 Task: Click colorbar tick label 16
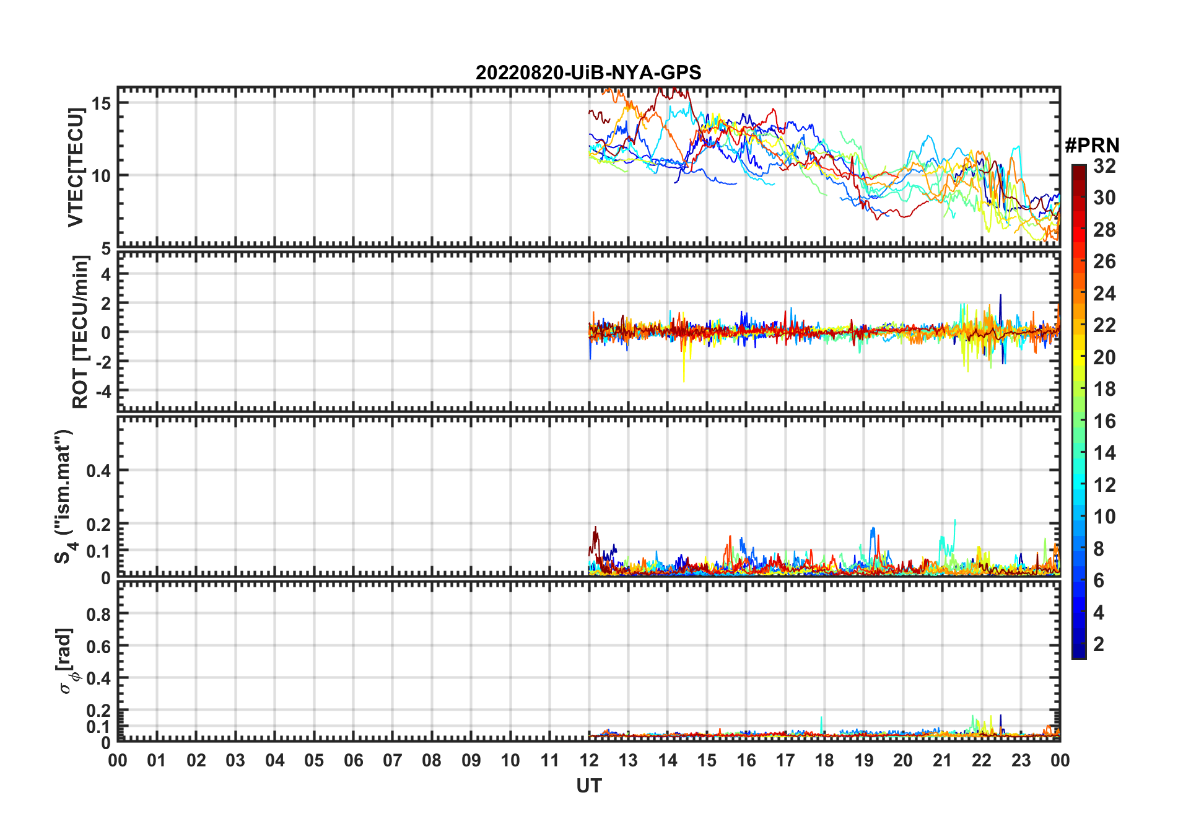1104,421
